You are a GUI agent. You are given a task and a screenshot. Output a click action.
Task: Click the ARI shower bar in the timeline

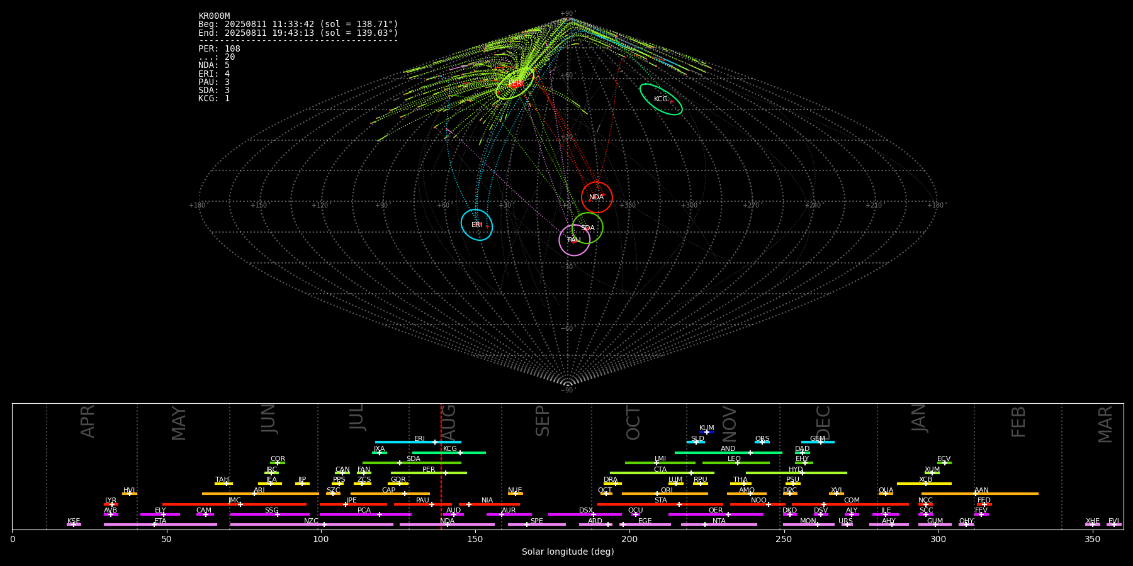(x=260, y=494)
